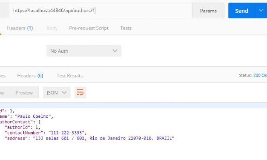Click the contactNumber "111-222-3333" value

66,133
